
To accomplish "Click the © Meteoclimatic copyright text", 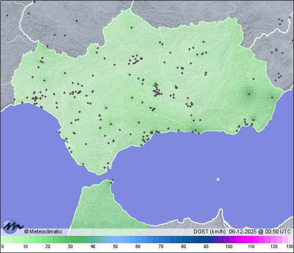I will [43, 231].
